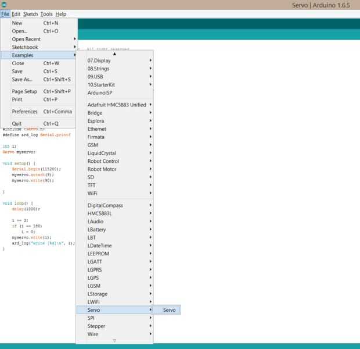Expand Esplora examples submenu
The image size is (360, 349).
click(x=115, y=121)
